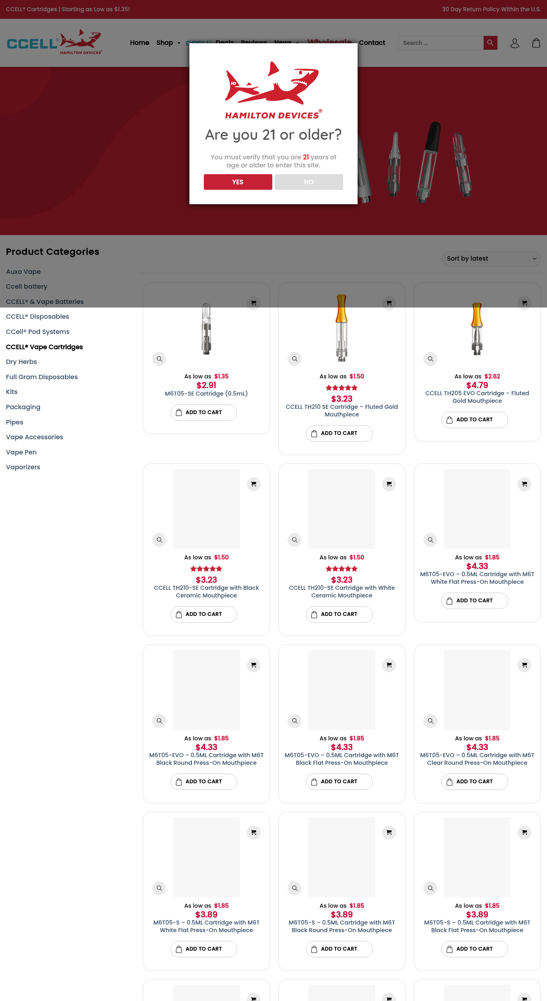Click quick-view magnifier on TH210-SE Black Ceramic card

pyautogui.click(x=159, y=540)
